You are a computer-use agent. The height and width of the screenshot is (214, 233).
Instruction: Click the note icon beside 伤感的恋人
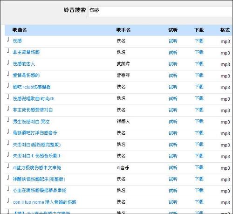pos(8,62)
